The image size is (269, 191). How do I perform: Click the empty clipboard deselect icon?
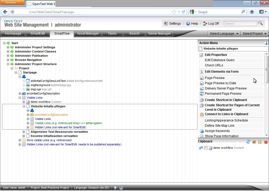(260, 142)
